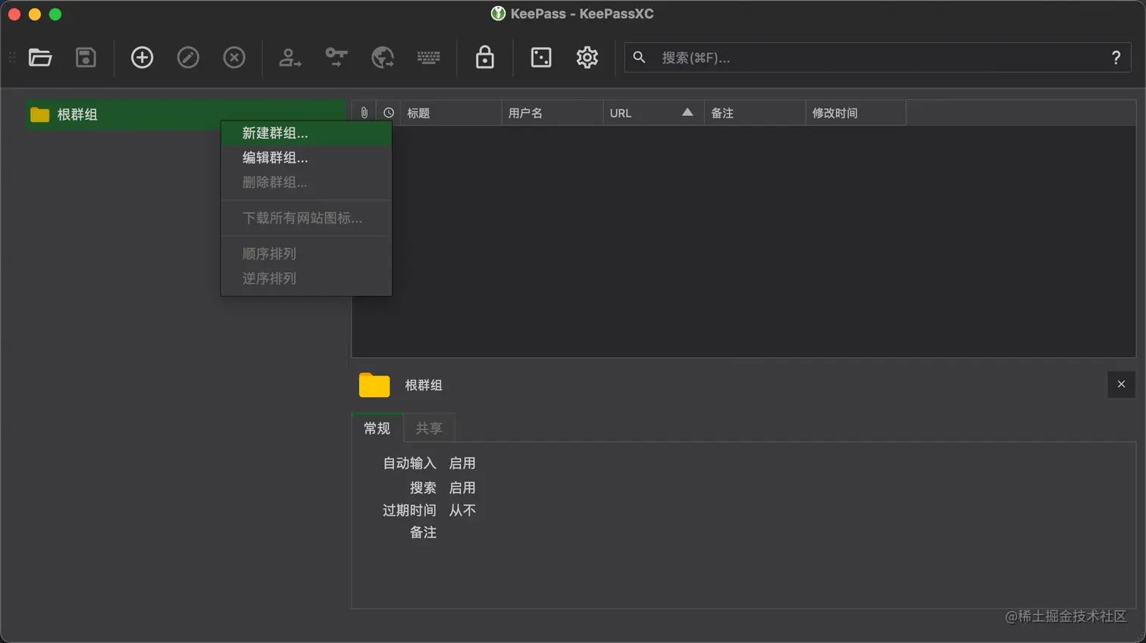Sort entries by URL column header

pos(653,113)
